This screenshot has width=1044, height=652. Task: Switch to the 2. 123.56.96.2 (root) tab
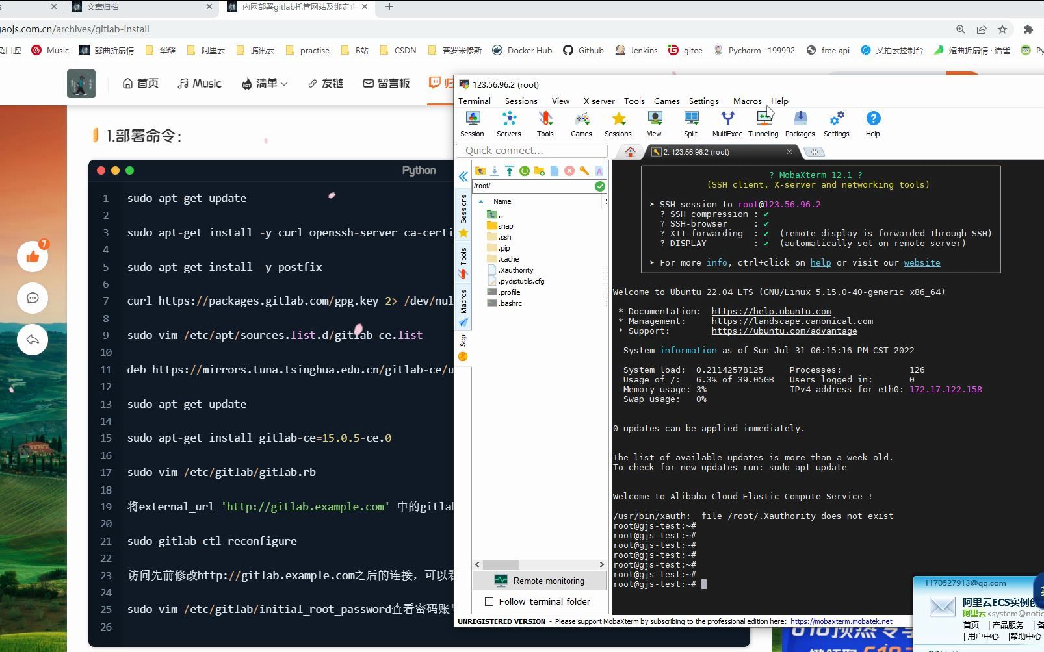(721, 152)
